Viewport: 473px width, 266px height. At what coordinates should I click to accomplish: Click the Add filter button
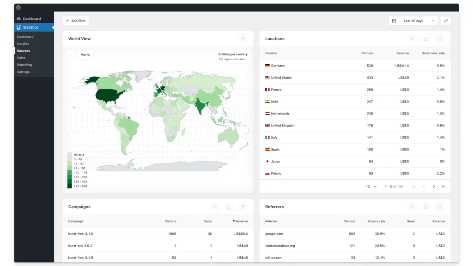(x=75, y=20)
